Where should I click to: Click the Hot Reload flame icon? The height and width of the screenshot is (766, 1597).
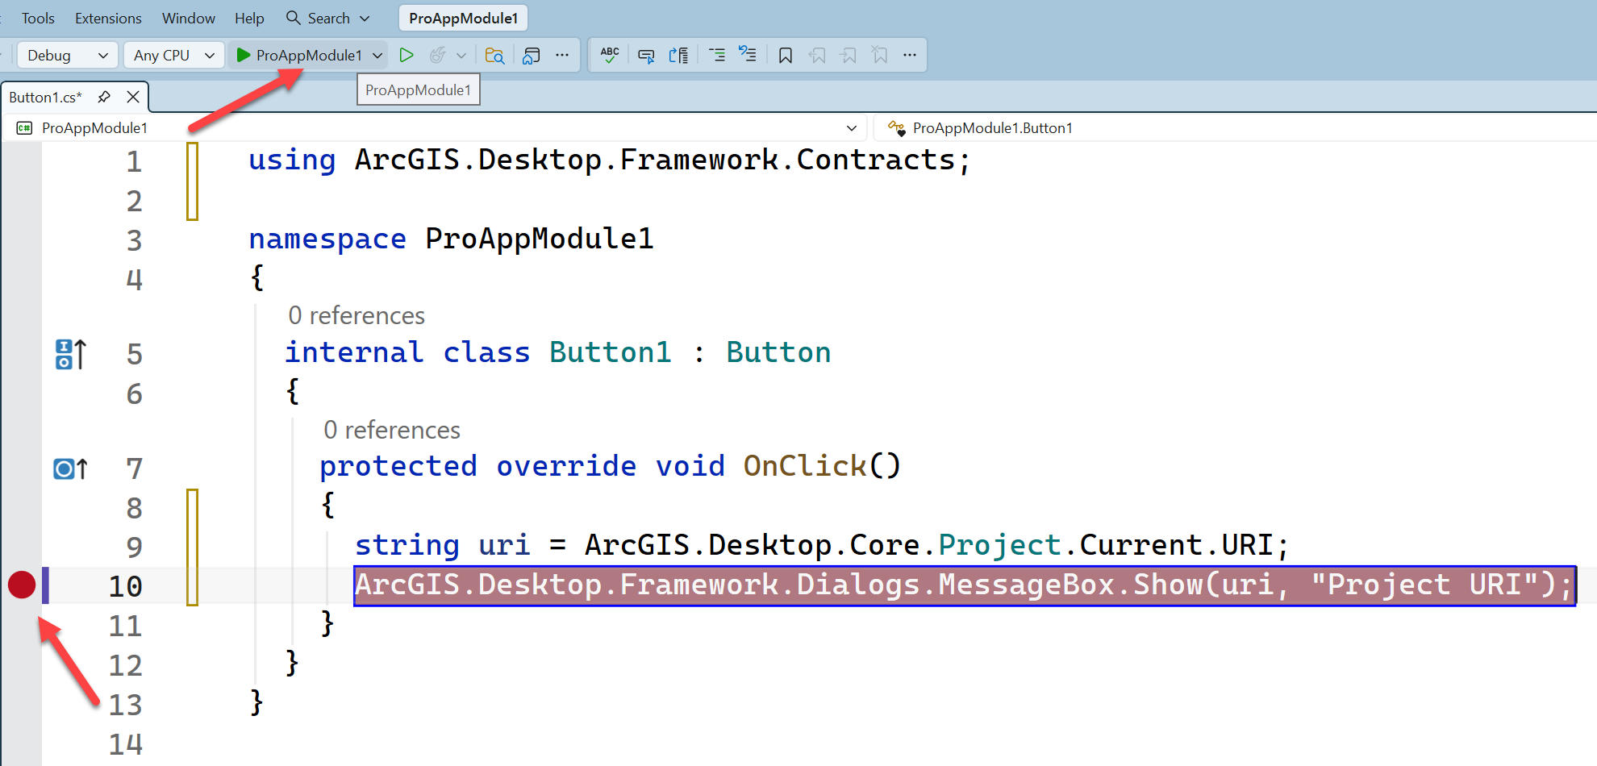(x=438, y=55)
